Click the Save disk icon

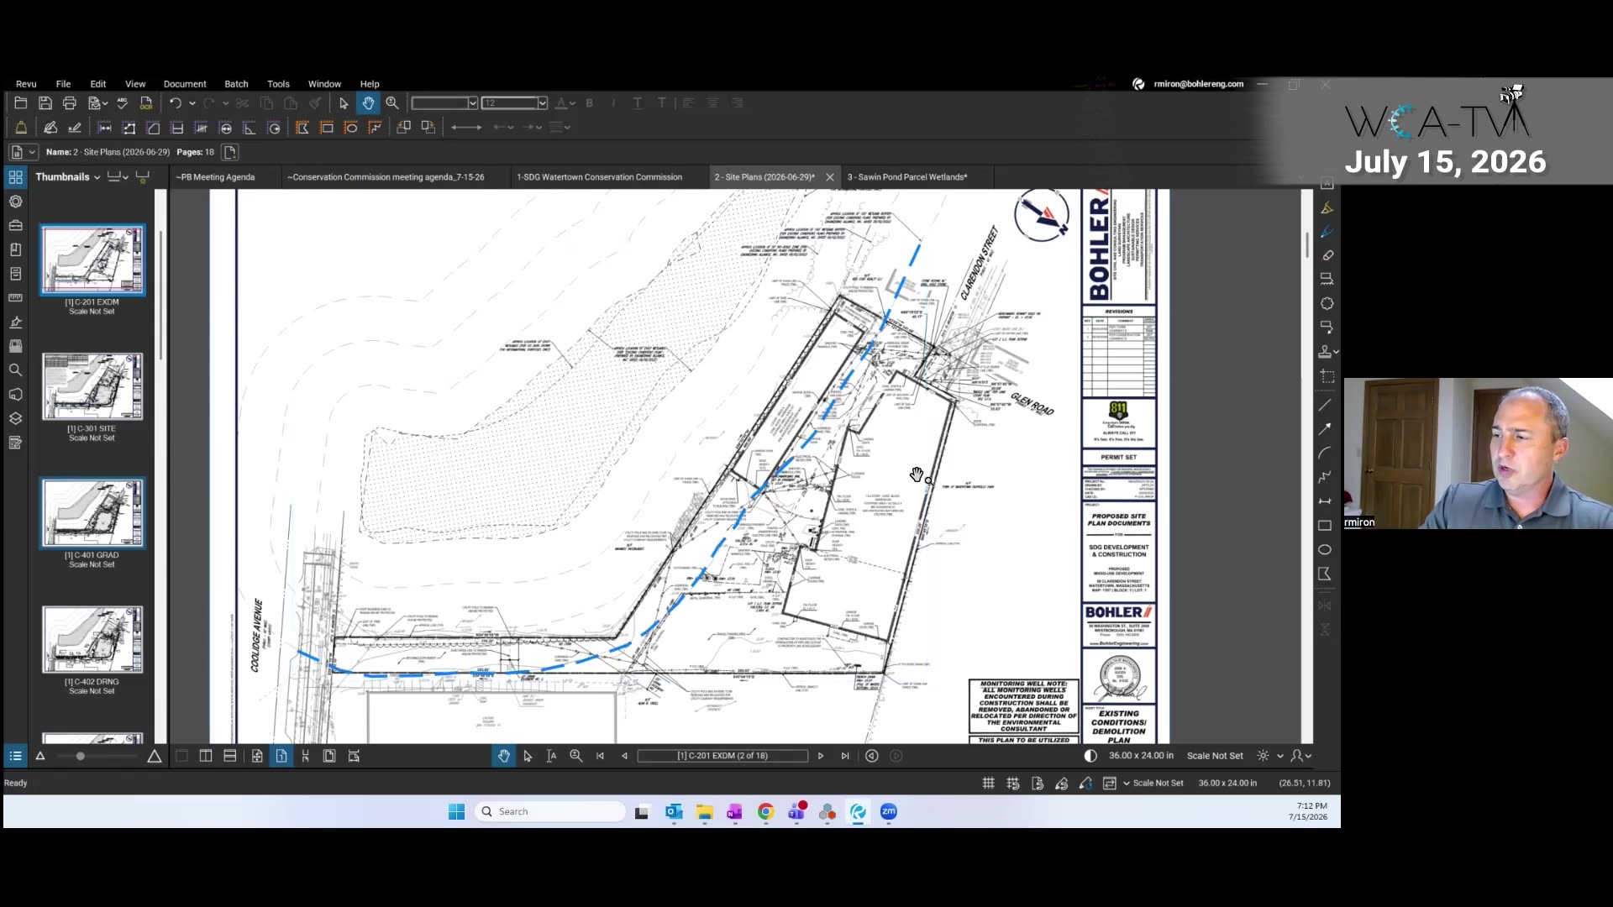click(x=45, y=102)
